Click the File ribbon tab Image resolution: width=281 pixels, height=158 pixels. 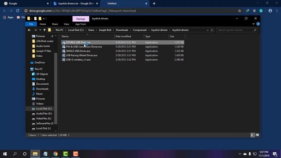(31, 24)
